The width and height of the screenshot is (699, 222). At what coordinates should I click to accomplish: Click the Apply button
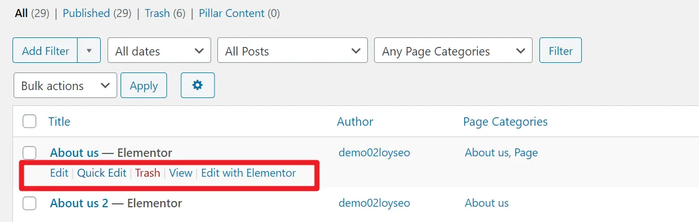tap(144, 86)
